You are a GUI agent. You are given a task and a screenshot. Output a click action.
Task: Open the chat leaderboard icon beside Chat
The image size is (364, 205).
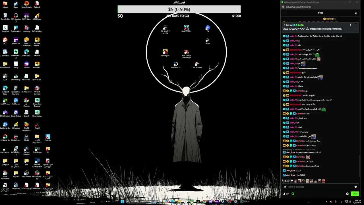point(356,13)
